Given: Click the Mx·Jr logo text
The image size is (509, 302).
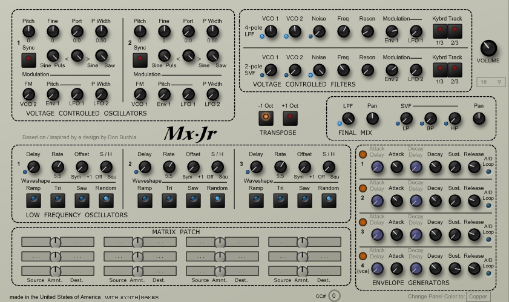Looking at the screenshot, I should 191,134.
